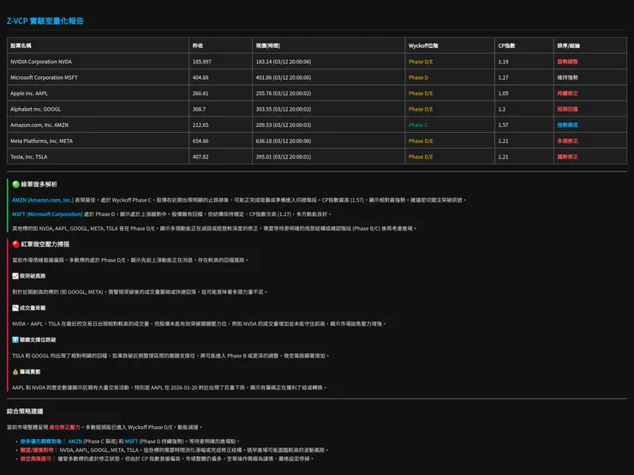Click the CP index value 1.27
634x475 pixels.
pyautogui.click(x=503, y=77)
